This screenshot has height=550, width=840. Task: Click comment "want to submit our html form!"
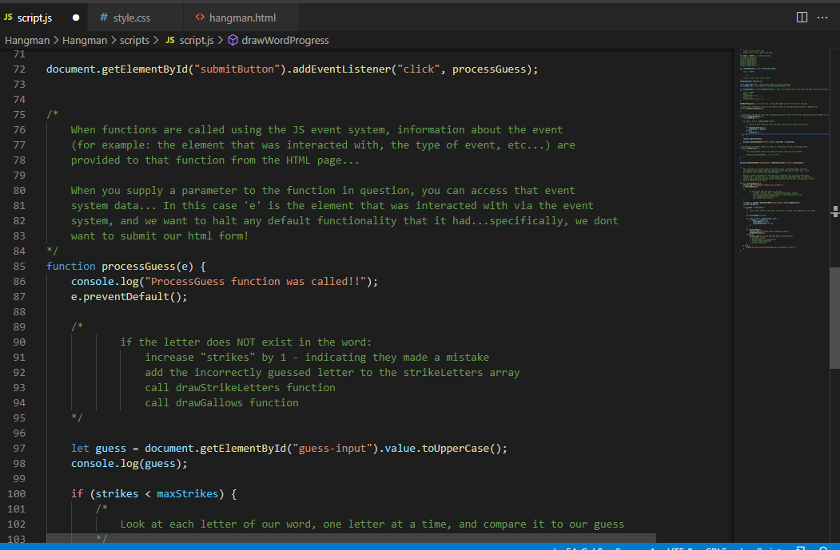tap(160, 236)
